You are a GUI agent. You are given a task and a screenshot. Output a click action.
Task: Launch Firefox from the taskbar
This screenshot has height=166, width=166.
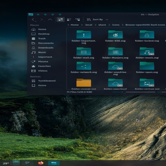pos(41,163)
